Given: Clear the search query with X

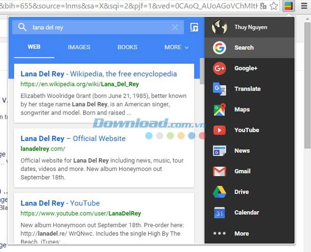Looking at the screenshot, I should 175,27.
